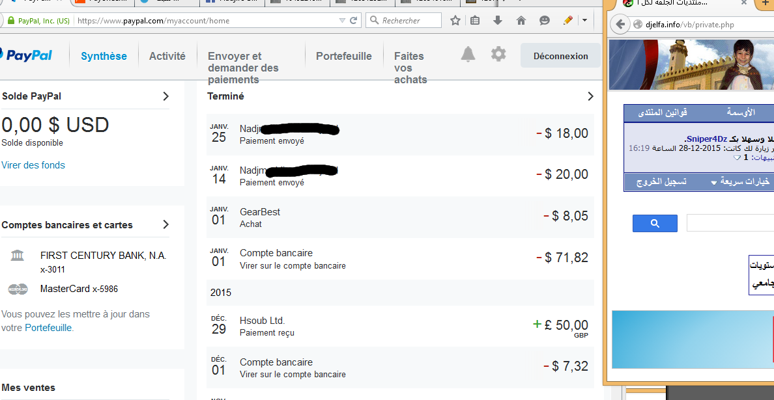Image resolution: width=774 pixels, height=400 pixels.
Task: Open PayPal account settings gear
Action: (x=498, y=54)
